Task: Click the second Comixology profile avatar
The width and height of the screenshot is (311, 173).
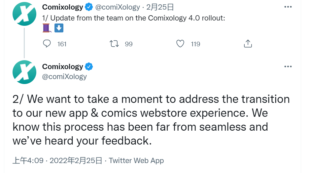Action: click(x=24, y=72)
